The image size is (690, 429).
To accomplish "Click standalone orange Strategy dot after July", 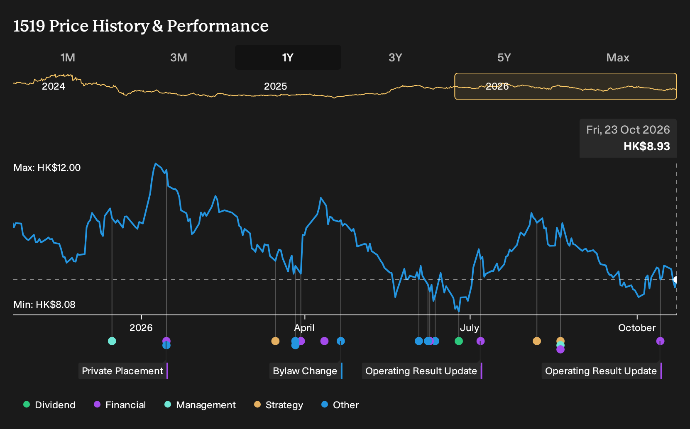I will 537,341.
